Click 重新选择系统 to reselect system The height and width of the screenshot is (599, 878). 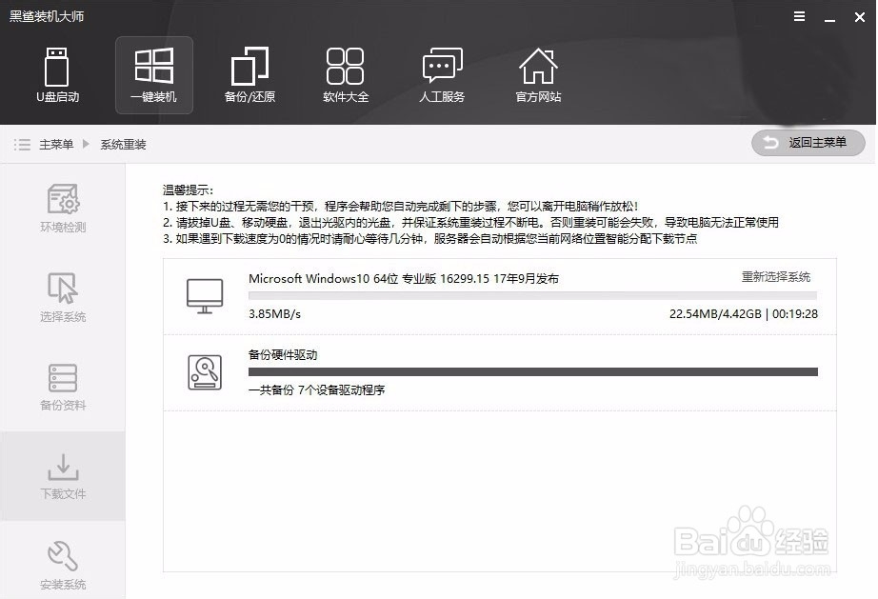coord(776,276)
